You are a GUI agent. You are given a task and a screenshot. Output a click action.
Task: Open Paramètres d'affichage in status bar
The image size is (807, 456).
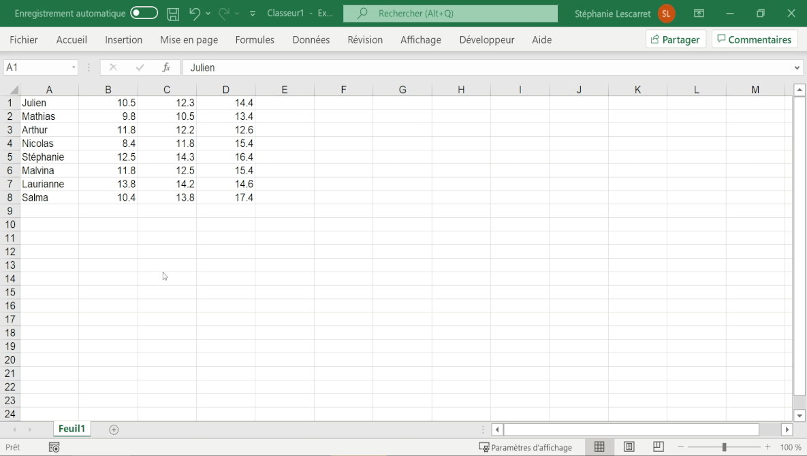pyautogui.click(x=526, y=447)
